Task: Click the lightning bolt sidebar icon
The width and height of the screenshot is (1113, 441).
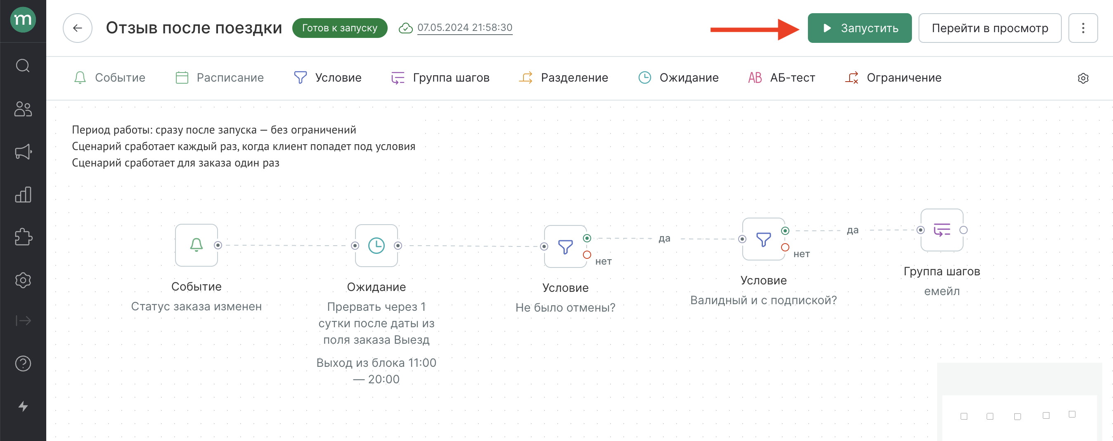Action: pos(23,406)
